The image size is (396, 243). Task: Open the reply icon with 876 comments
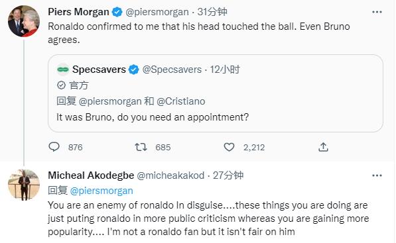[54, 147]
